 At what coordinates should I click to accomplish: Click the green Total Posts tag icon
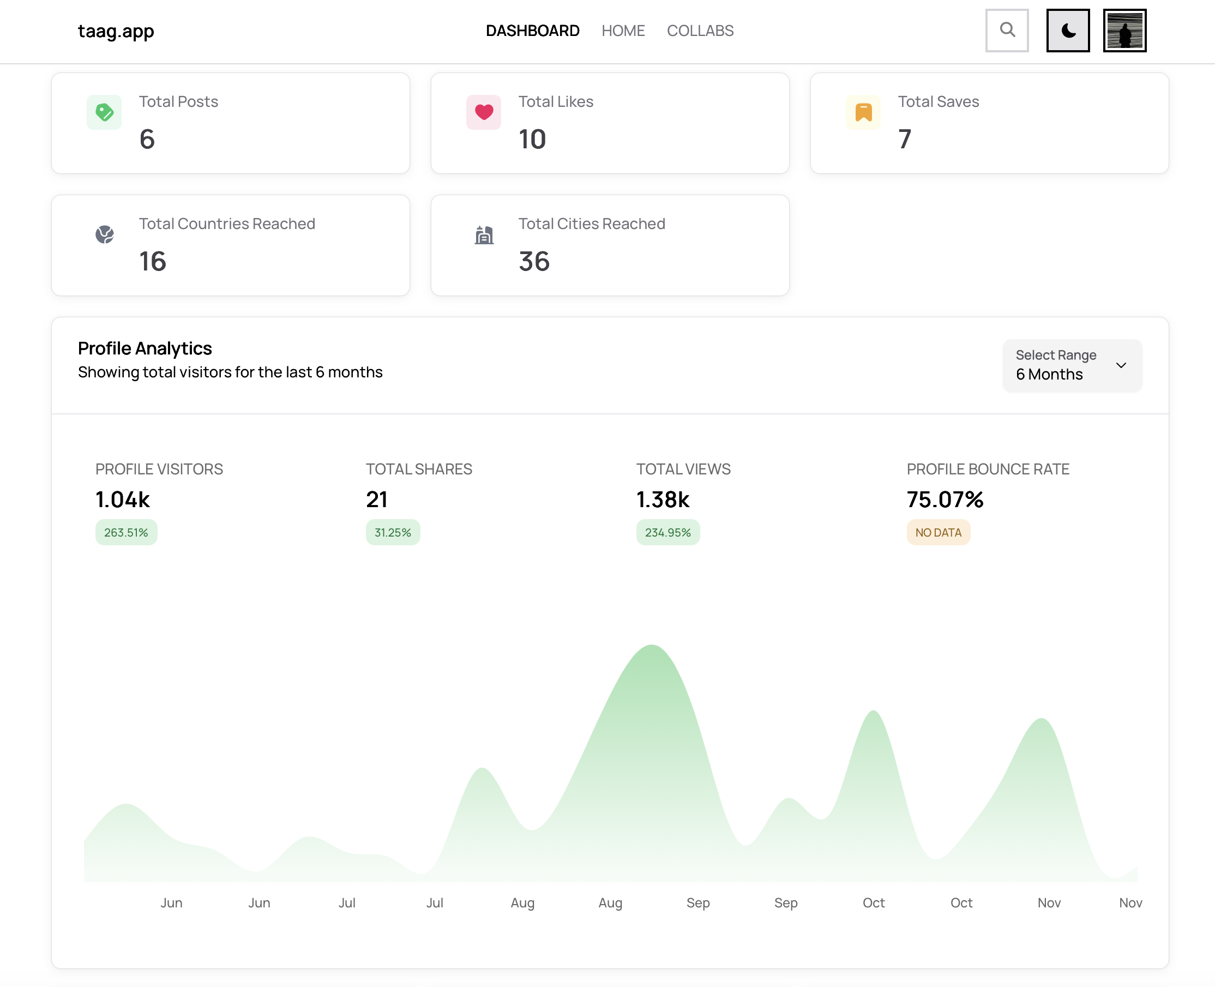click(104, 112)
